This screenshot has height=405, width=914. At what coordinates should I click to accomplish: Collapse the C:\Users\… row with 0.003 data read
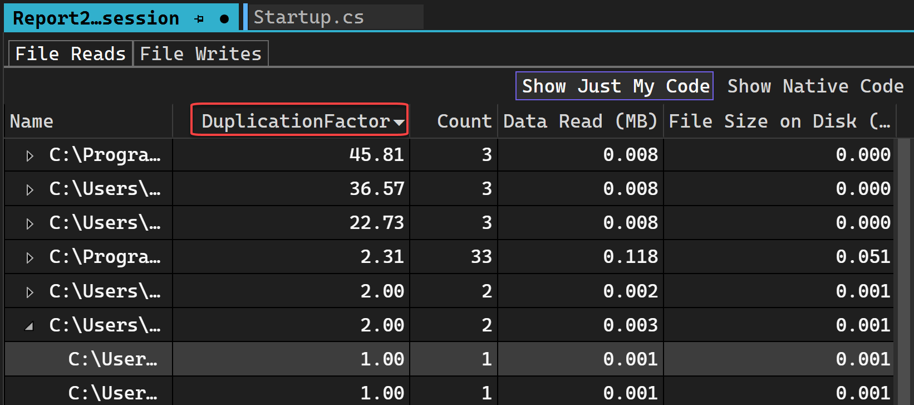[x=30, y=326]
